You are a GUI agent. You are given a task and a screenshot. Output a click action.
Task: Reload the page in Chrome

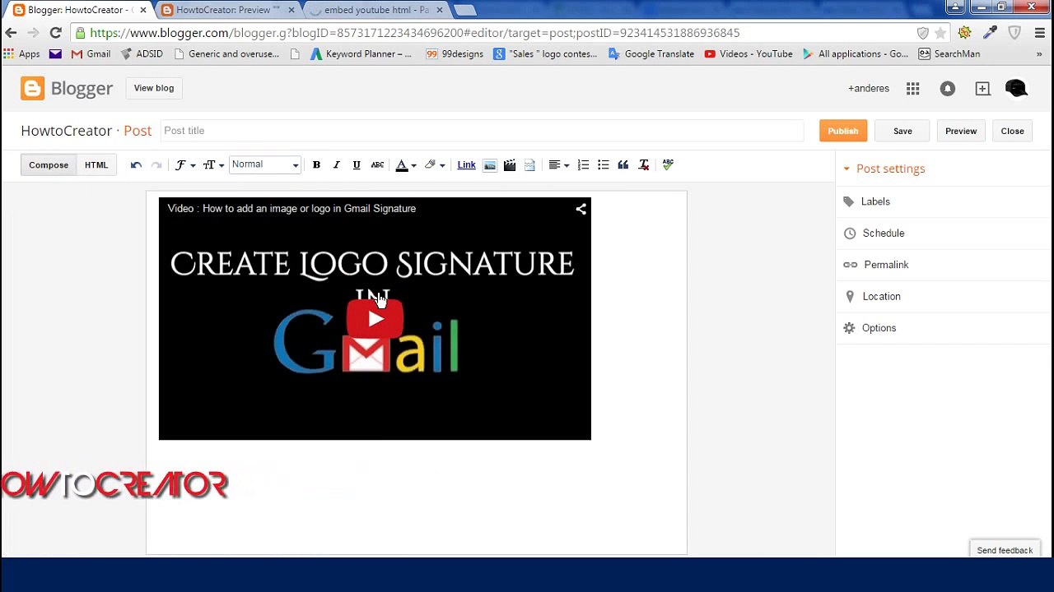[x=55, y=33]
